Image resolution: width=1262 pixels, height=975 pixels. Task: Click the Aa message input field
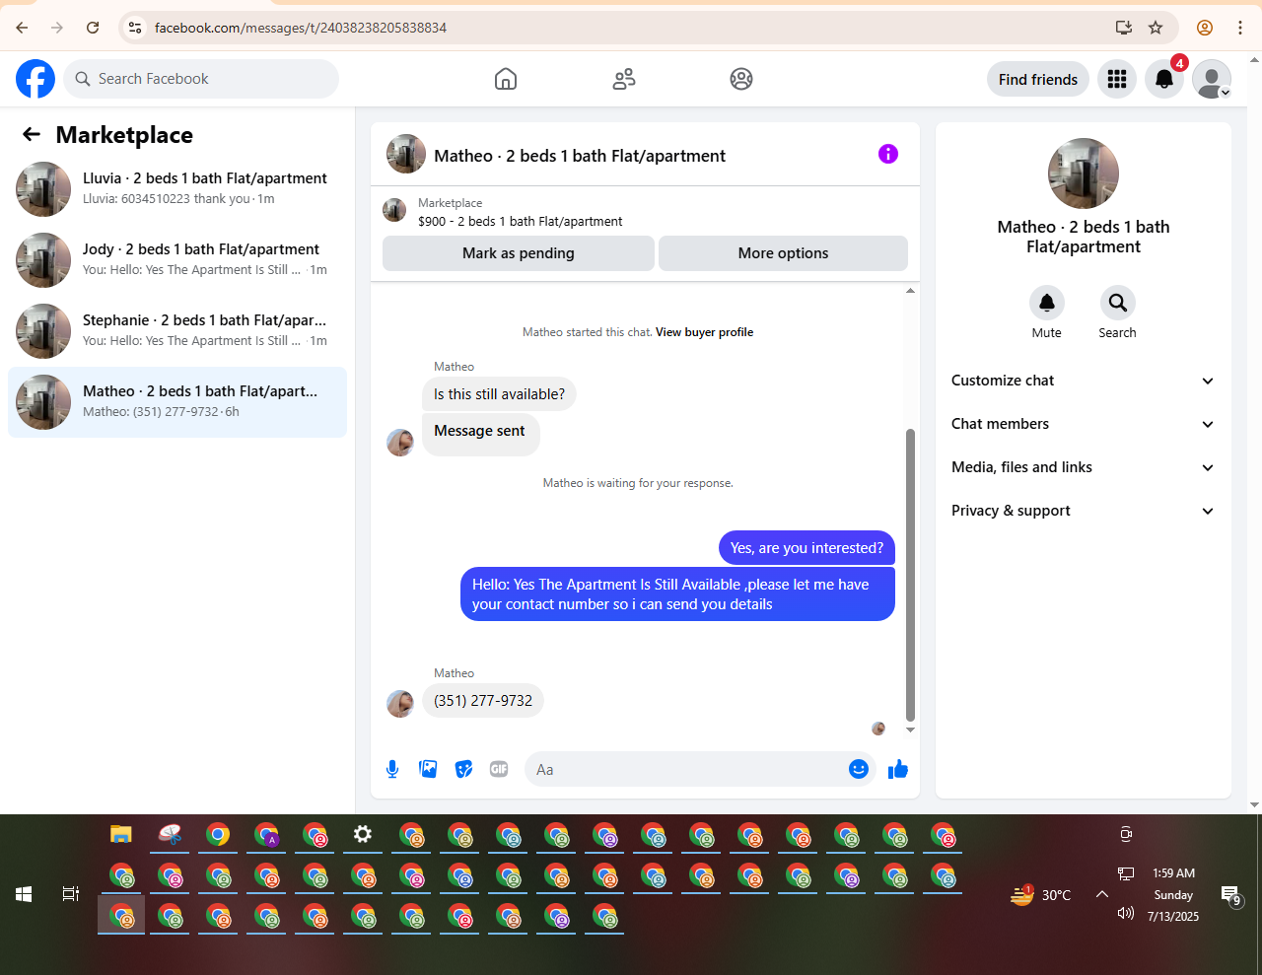point(685,769)
